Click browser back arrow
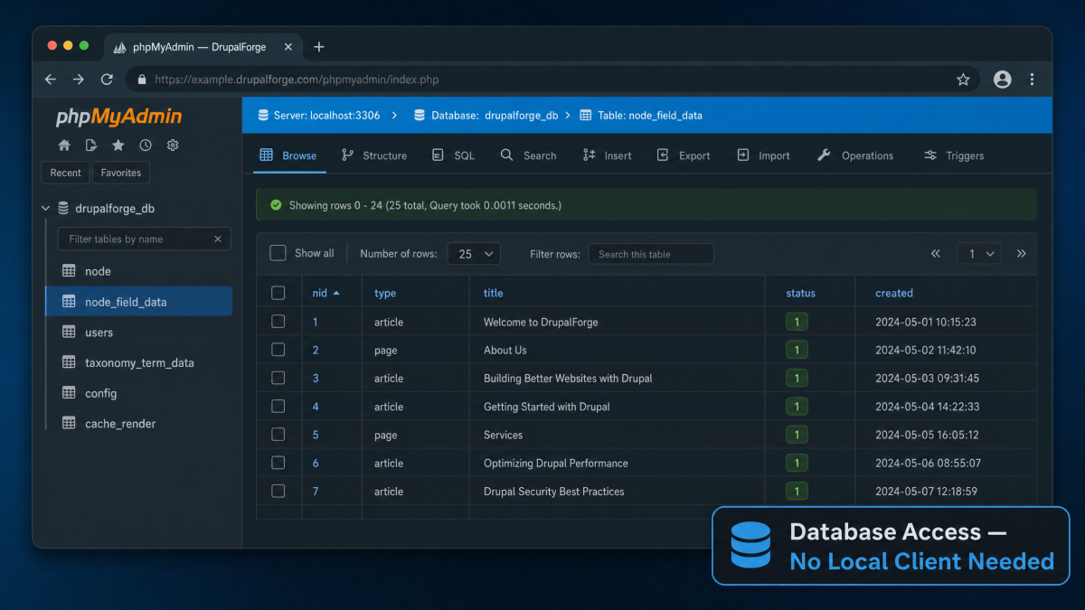Image resolution: width=1085 pixels, height=610 pixels. (x=51, y=80)
